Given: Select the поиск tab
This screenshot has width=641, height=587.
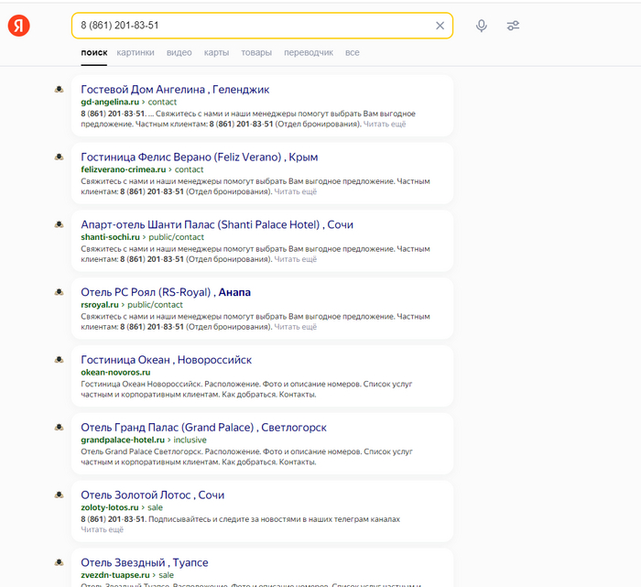Looking at the screenshot, I should 94,53.
